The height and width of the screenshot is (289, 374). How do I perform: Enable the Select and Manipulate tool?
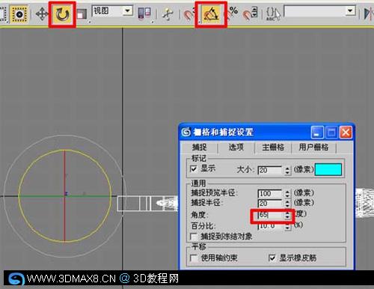click(x=168, y=13)
